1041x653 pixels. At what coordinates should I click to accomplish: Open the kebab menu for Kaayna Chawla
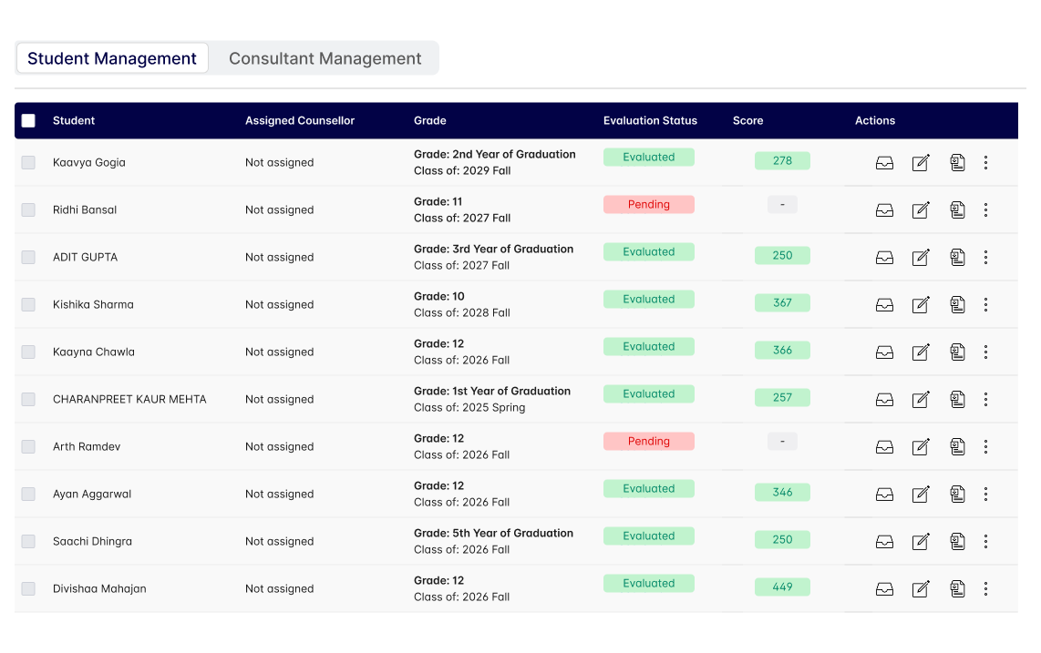[x=986, y=352]
